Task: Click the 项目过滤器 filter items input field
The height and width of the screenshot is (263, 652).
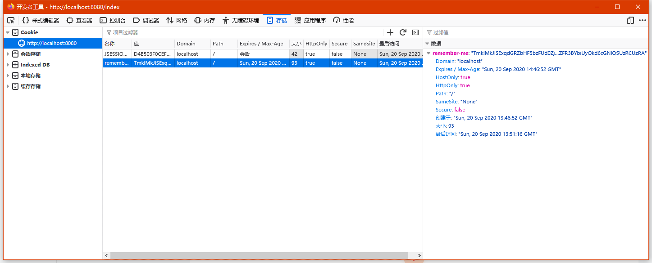Action: point(243,32)
